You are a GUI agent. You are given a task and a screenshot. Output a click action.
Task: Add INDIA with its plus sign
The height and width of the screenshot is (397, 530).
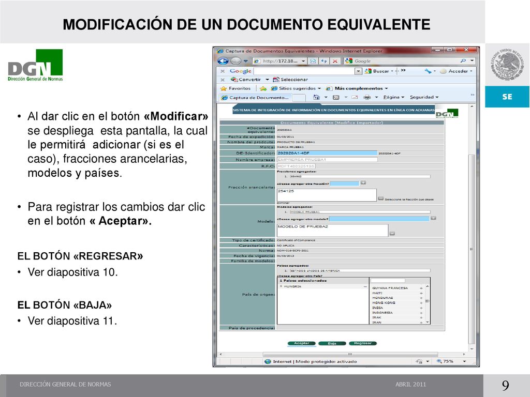tap(421, 308)
